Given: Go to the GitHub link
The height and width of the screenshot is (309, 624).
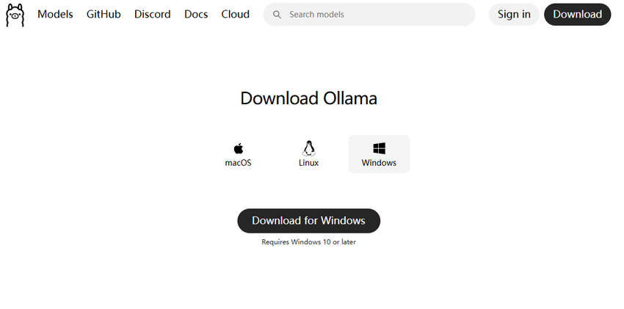Looking at the screenshot, I should click(104, 15).
